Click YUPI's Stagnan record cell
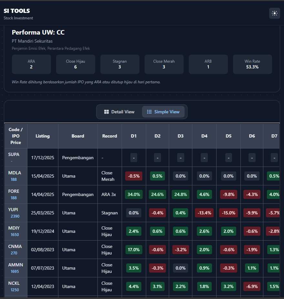The width and height of the screenshot is (284, 299). (x=110, y=213)
